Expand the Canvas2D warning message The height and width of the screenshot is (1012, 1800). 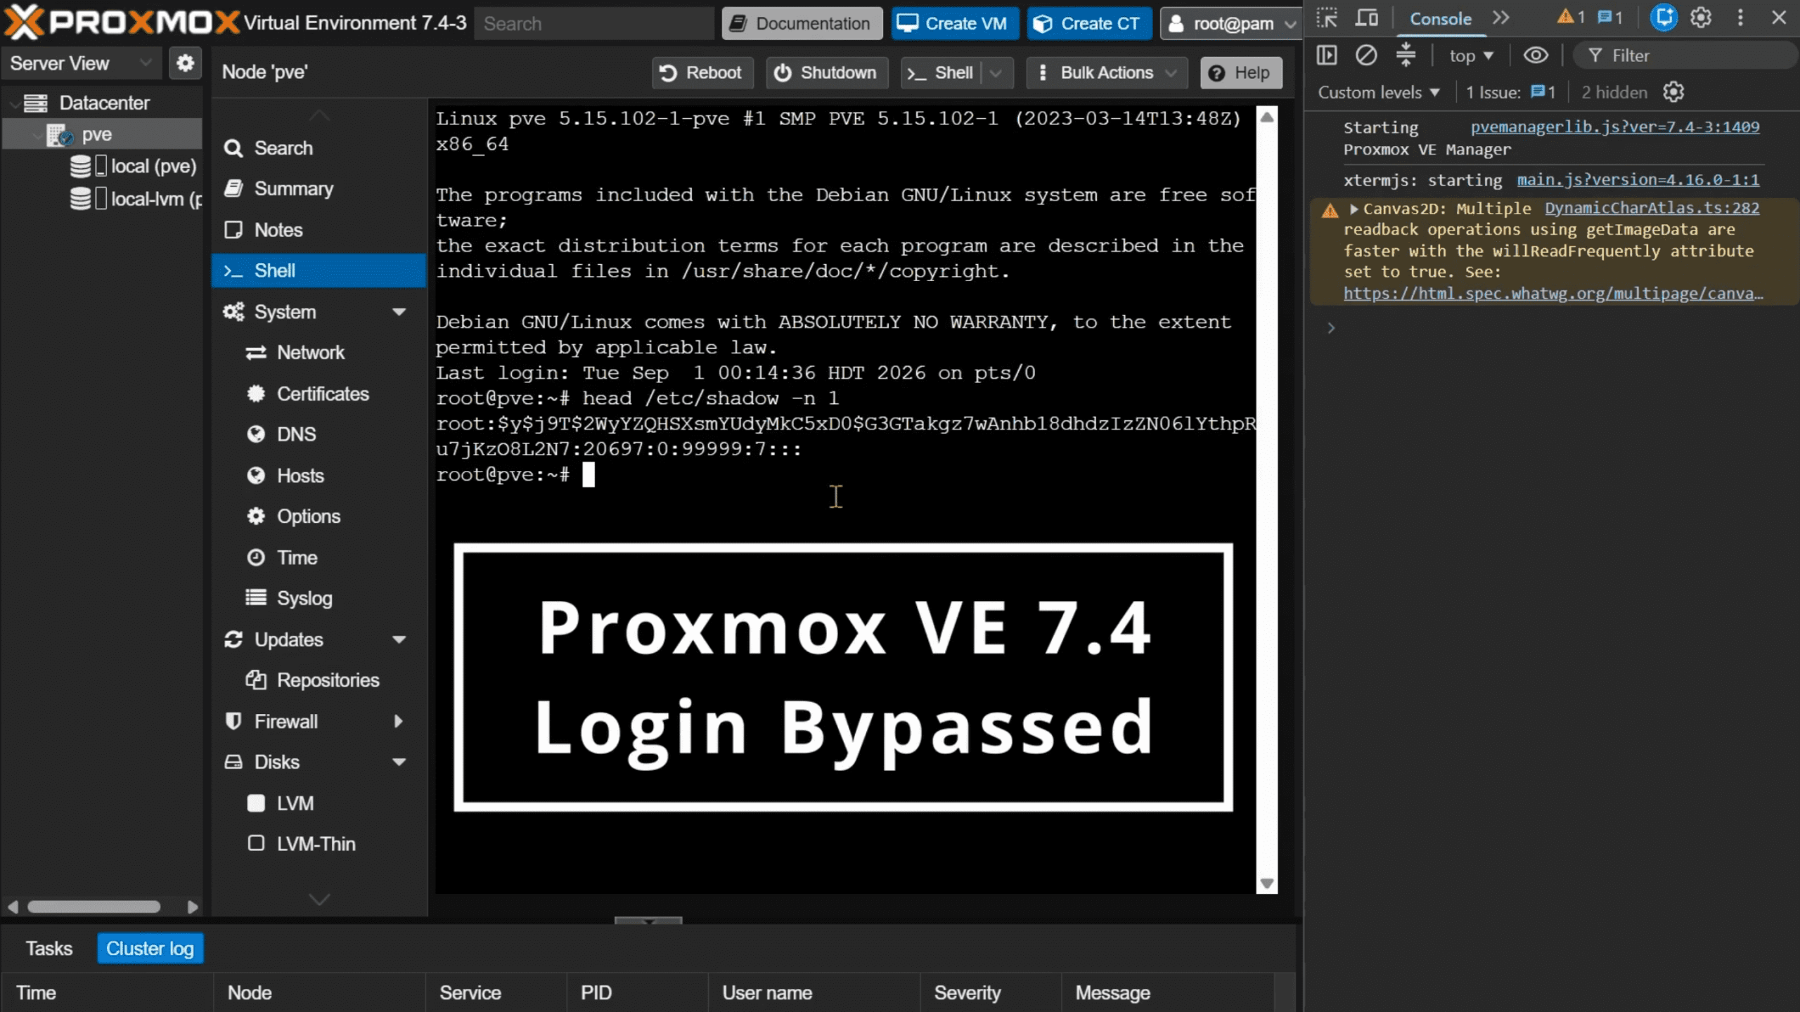(1354, 209)
